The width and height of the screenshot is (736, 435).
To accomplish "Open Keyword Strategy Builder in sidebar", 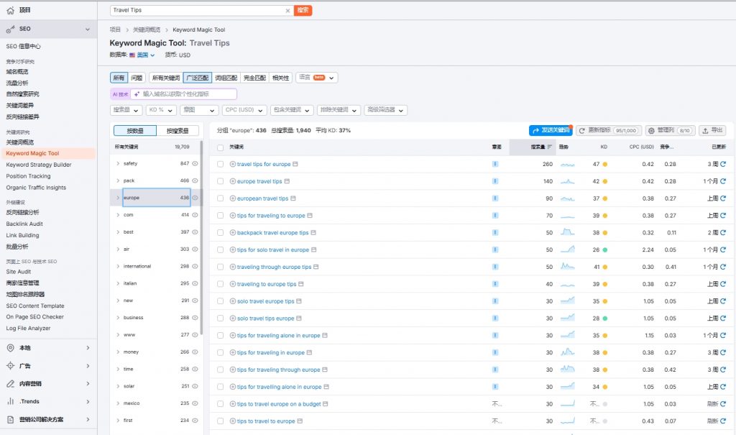I will pyautogui.click(x=39, y=165).
